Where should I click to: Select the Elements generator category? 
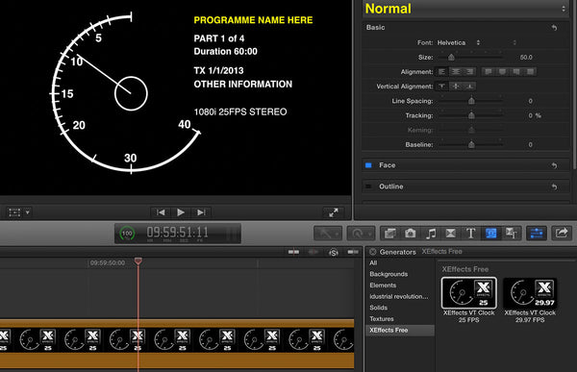point(383,285)
